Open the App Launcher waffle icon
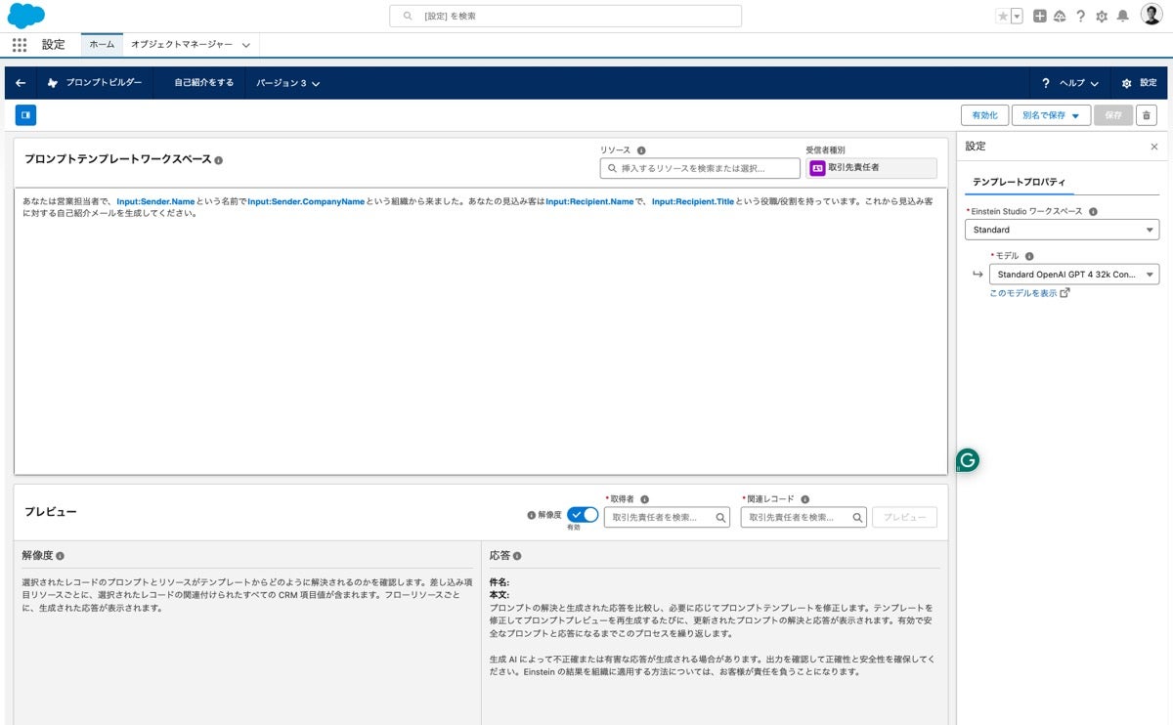This screenshot has height=725, width=1173. (18, 44)
